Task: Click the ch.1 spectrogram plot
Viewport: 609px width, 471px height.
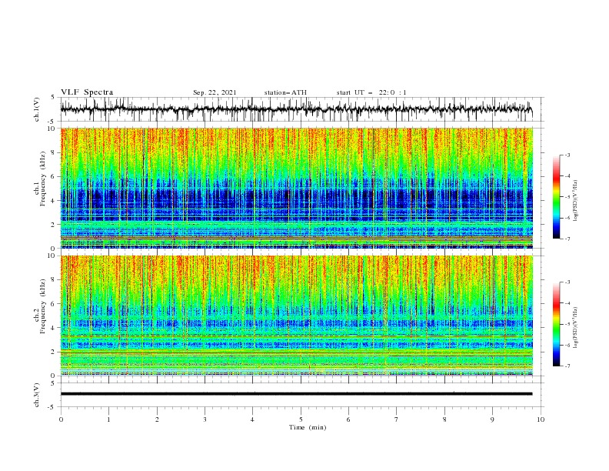Action: [x=297, y=188]
